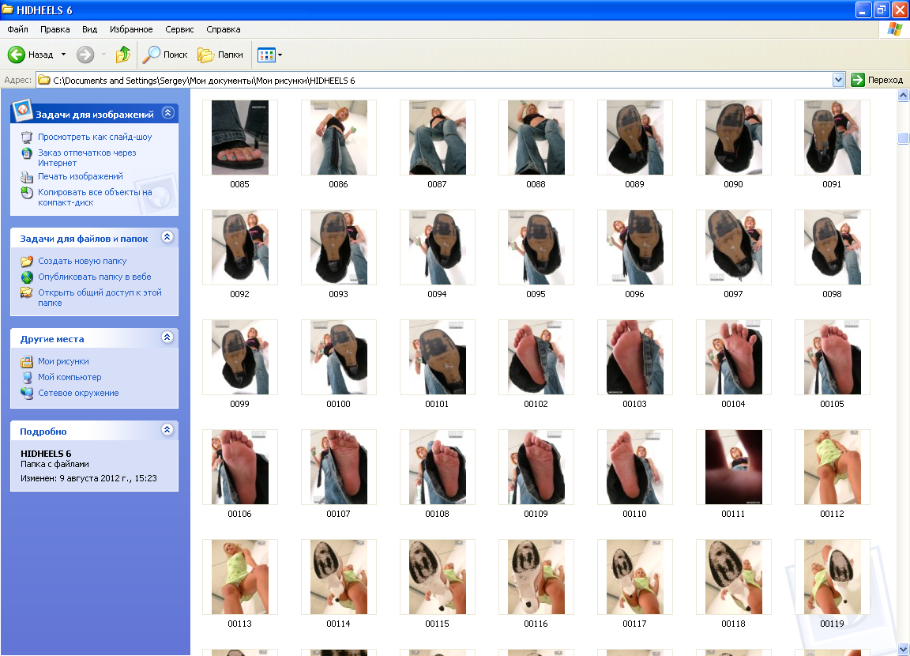Open Мои рисунки link
This screenshot has width=910, height=656.
pyautogui.click(x=63, y=362)
